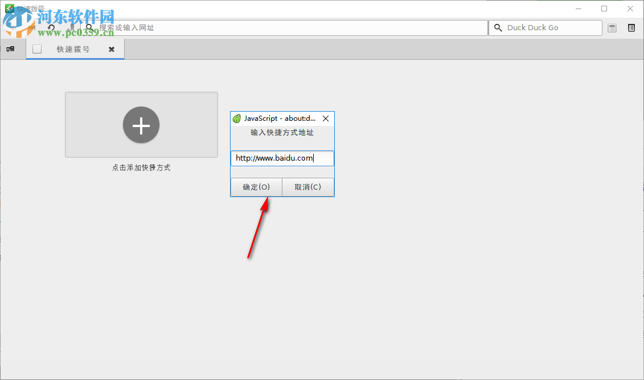Image resolution: width=644 pixels, height=380 pixels.
Task: Close the JavaScript input dialog
Action: pyautogui.click(x=325, y=119)
